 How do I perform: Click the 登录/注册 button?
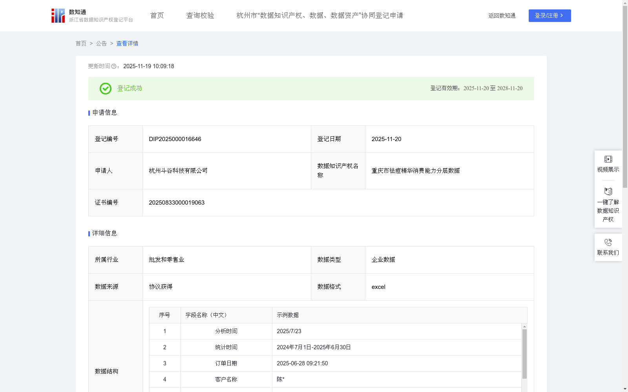[549, 16]
